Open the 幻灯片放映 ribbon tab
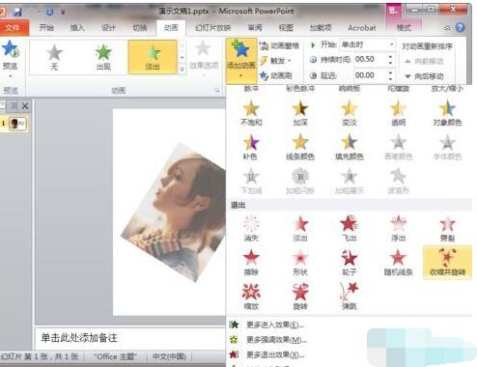 (213, 28)
